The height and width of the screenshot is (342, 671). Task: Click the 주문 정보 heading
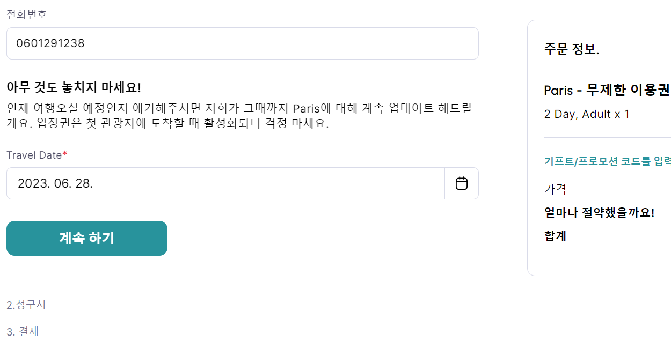571,50
